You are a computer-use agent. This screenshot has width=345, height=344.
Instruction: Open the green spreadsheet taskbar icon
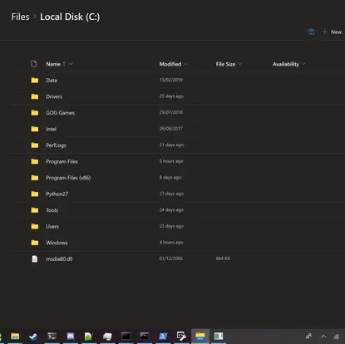tap(219, 337)
